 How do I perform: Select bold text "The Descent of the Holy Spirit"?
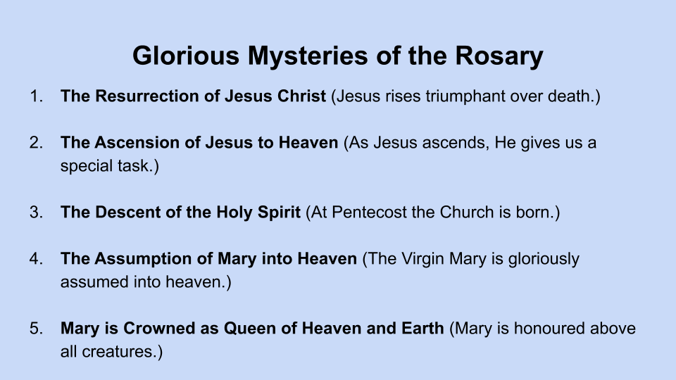(x=180, y=213)
